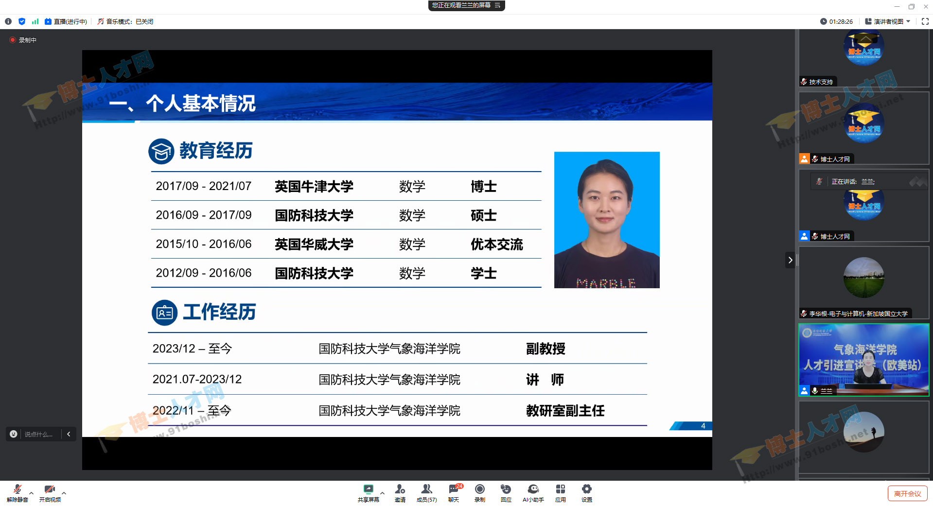Enter full screen via top-right icon
This screenshot has height=506, width=933.
click(925, 21)
